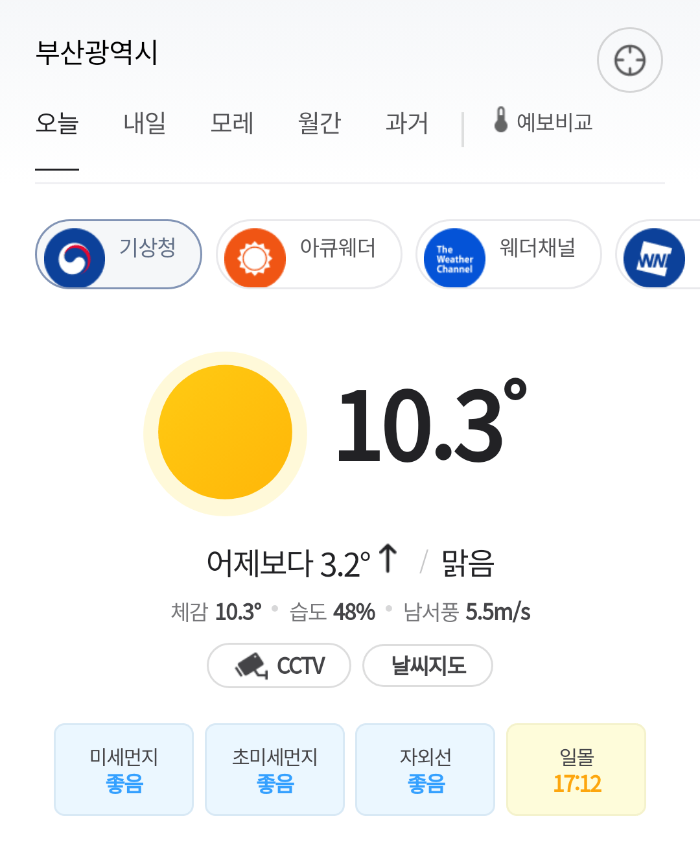
Task: Tap the current location crosshair icon
Action: [x=629, y=60]
